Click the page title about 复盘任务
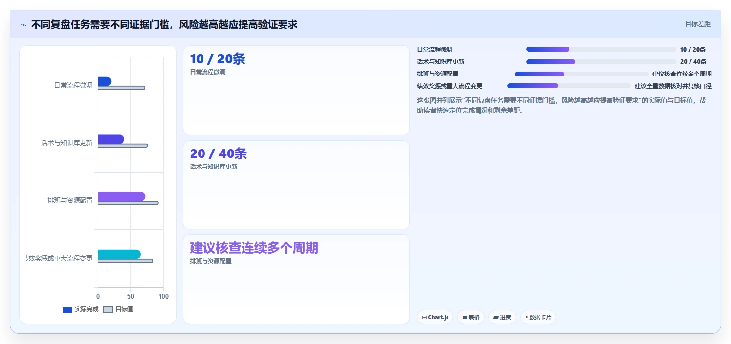Viewport: 731px width, 344px height. click(x=164, y=24)
